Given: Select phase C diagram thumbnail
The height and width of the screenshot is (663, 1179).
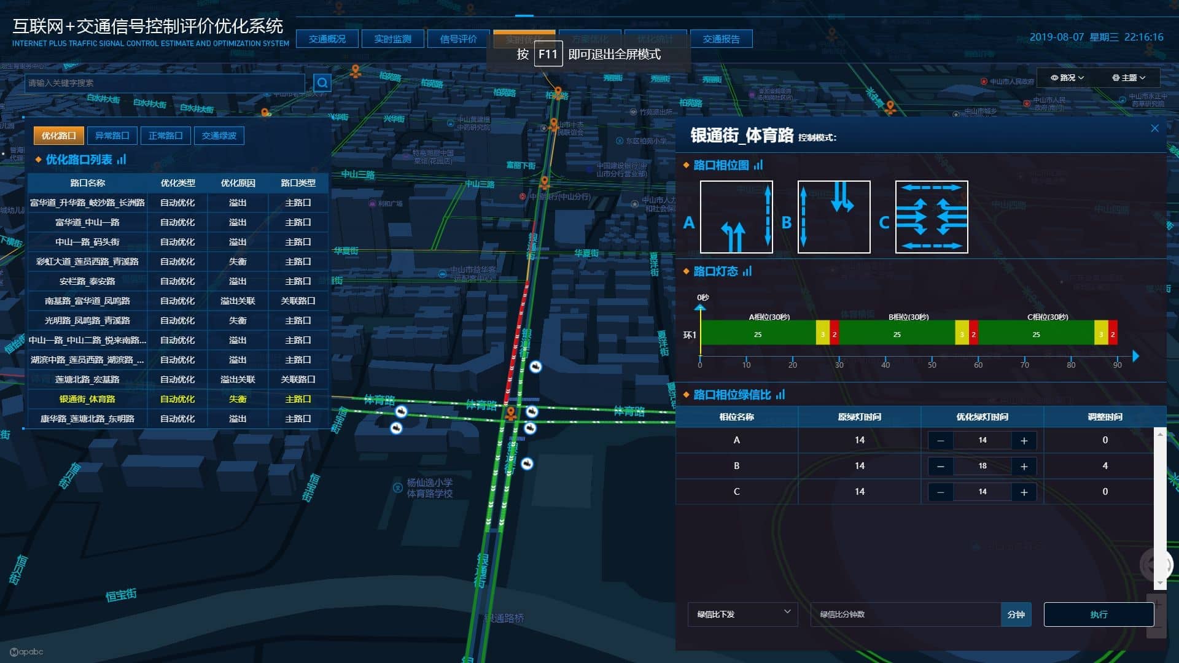Looking at the screenshot, I should 932,217.
